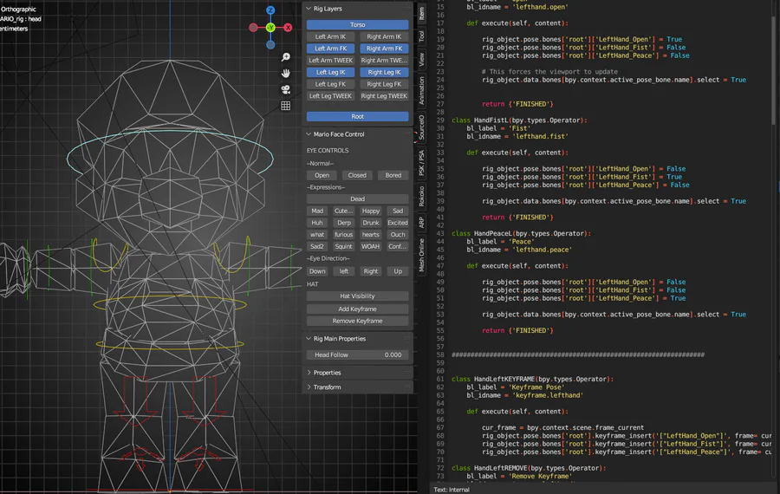The height and width of the screenshot is (494, 780).
Task: Apply the Bored eye state
Action: coord(393,175)
